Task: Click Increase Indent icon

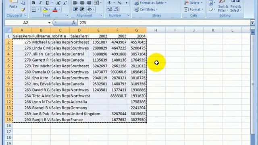Action: [x=82, y=10]
